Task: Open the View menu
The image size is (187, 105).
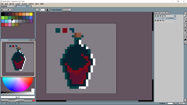Action: [37, 4]
